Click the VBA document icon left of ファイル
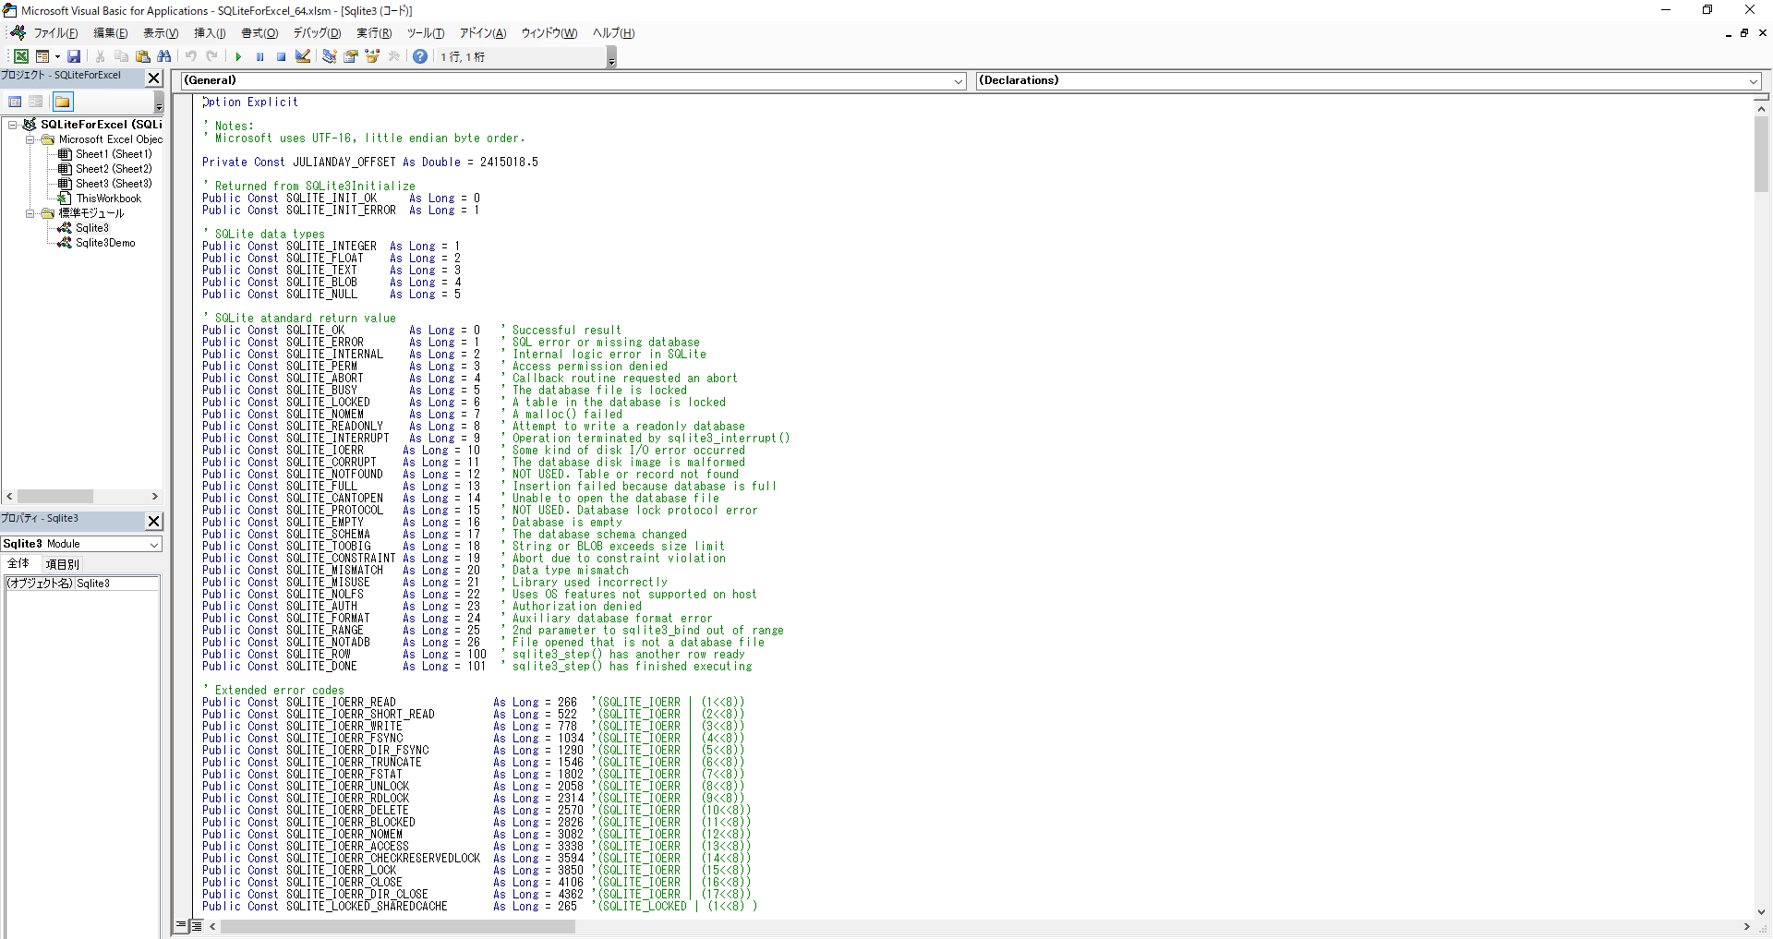 pos(18,32)
